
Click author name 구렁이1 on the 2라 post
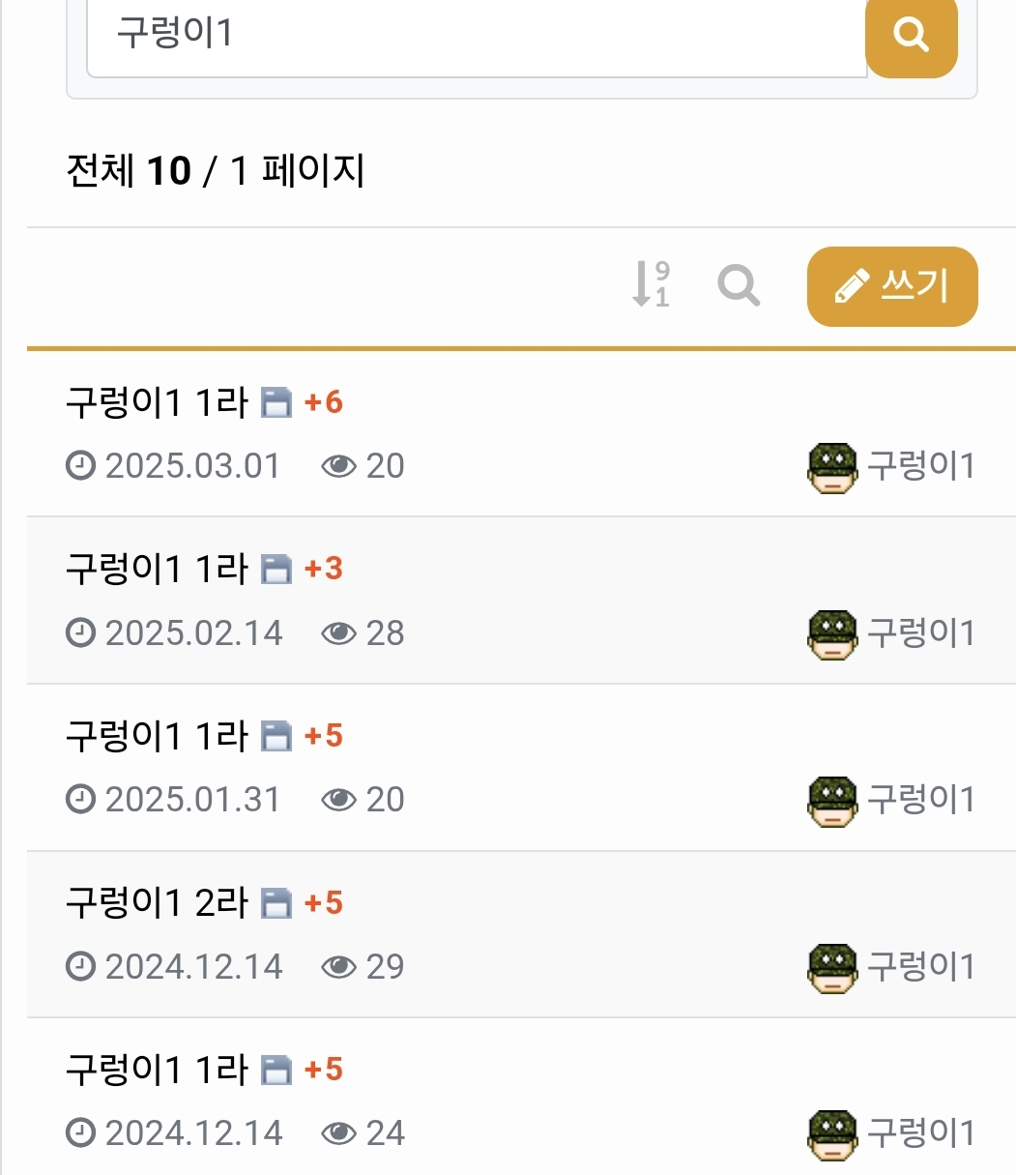[920, 966]
